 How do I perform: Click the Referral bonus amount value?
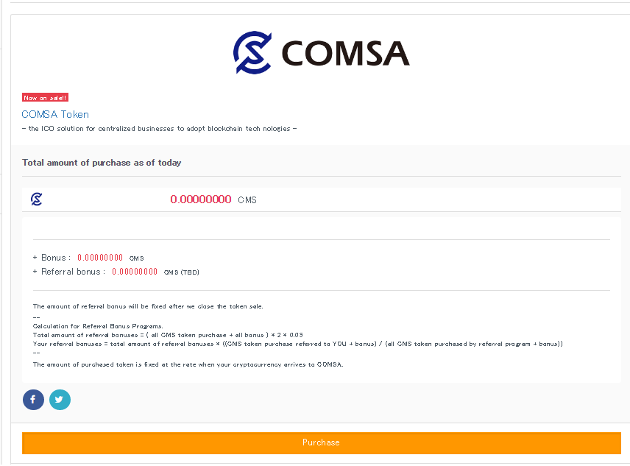pyautogui.click(x=135, y=272)
